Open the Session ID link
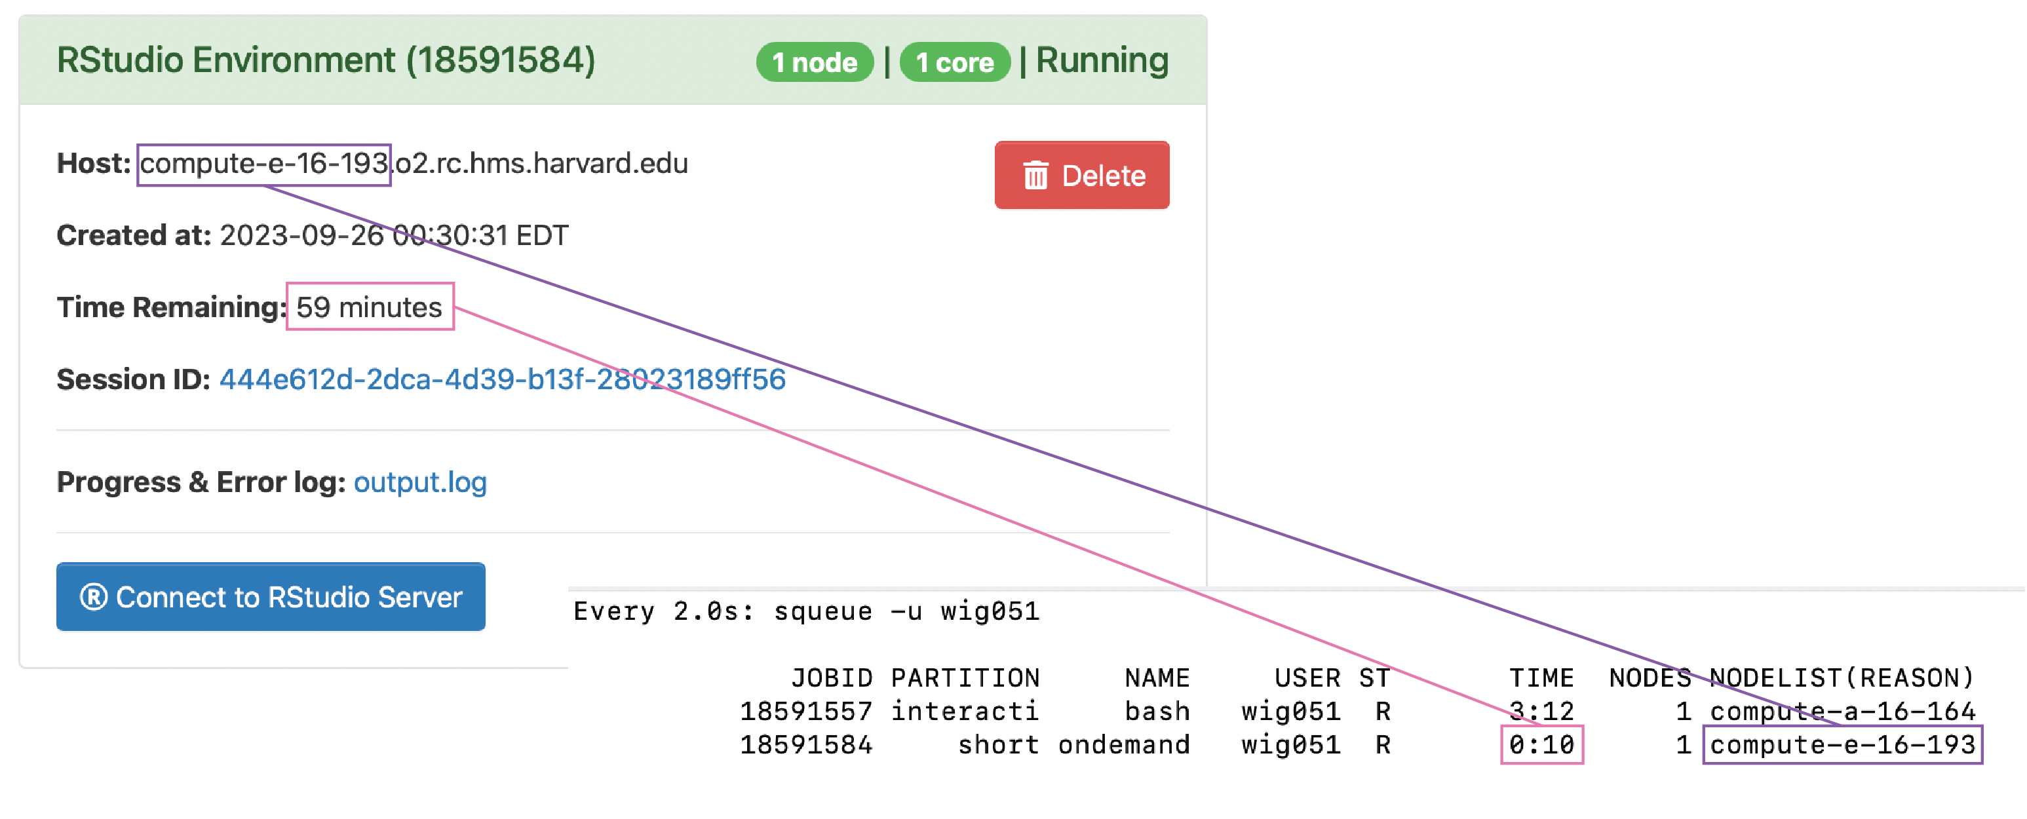Image resolution: width=2027 pixels, height=819 pixels. [x=502, y=379]
